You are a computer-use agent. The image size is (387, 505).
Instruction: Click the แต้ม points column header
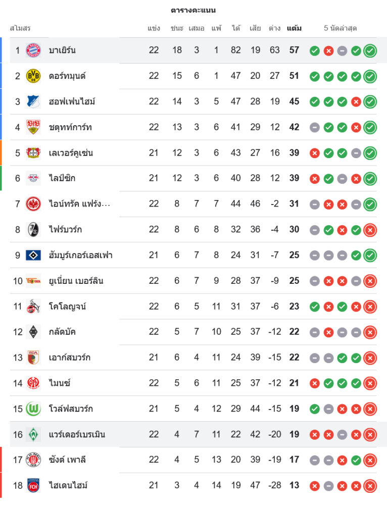[x=294, y=28]
